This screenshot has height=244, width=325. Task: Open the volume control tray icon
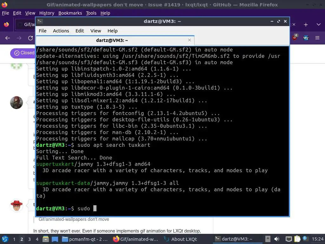pyautogui.click(x=277, y=239)
